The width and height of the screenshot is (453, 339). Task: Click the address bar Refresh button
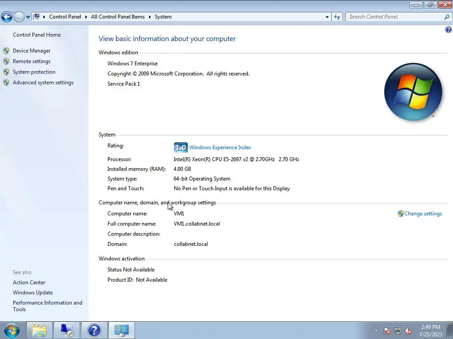pyautogui.click(x=337, y=17)
